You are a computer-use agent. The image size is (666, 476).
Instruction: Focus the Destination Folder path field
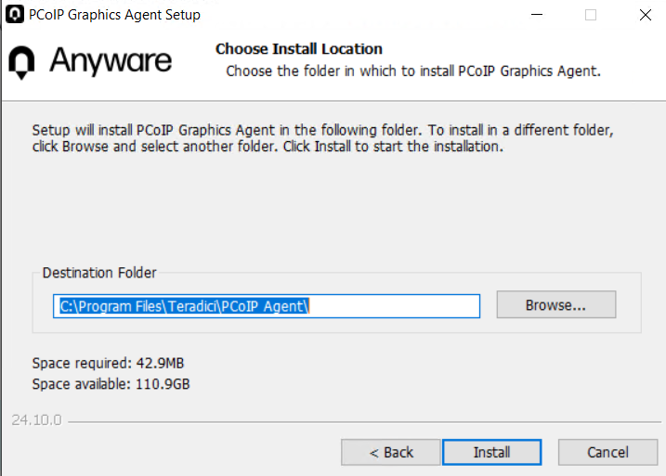pyautogui.click(x=267, y=306)
